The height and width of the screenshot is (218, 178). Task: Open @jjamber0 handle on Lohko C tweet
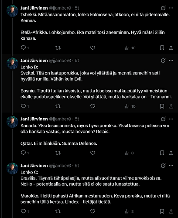60,166
